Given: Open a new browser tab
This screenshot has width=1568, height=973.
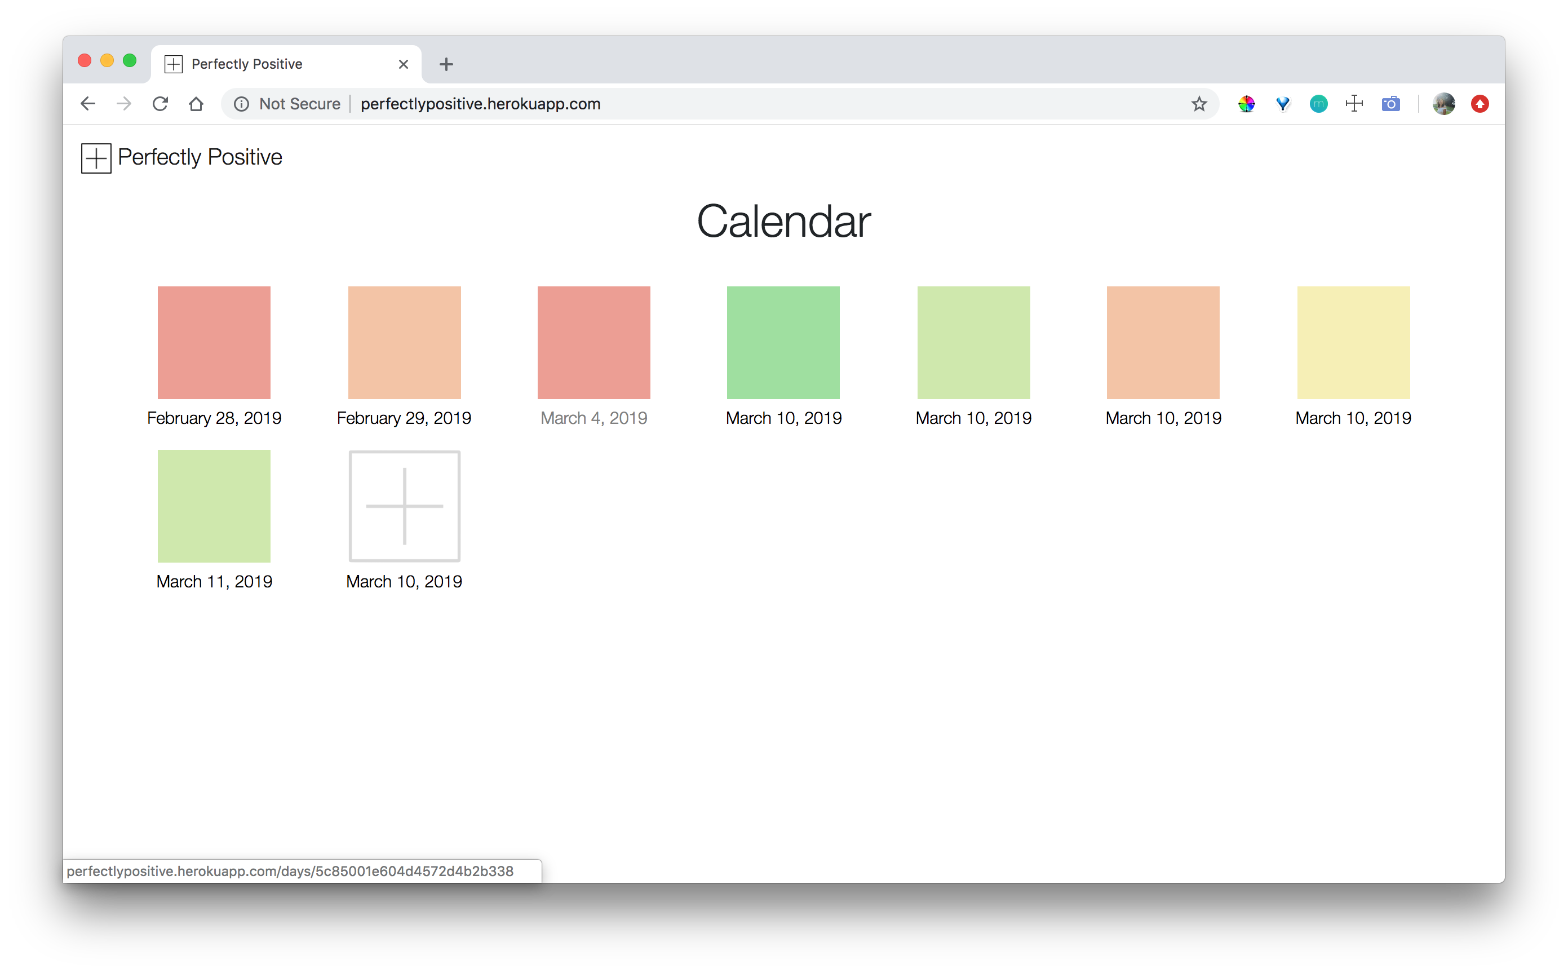Looking at the screenshot, I should (x=446, y=64).
